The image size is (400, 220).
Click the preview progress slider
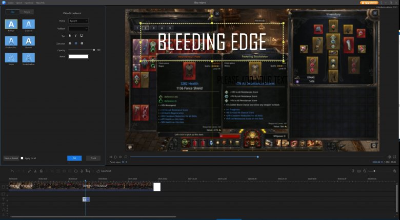point(256,157)
